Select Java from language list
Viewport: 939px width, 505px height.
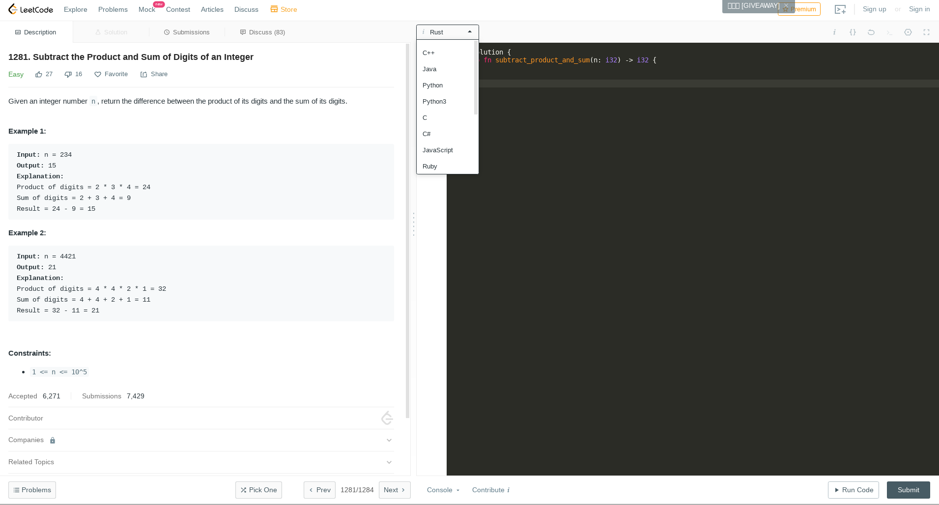point(445,69)
